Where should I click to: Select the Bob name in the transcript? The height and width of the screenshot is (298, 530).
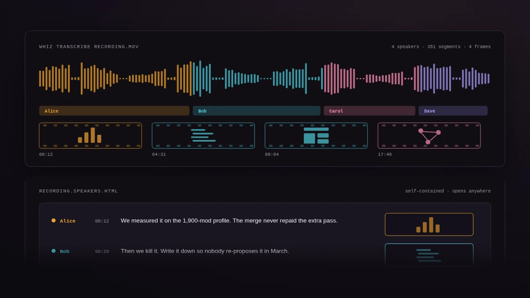[x=64, y=251]
